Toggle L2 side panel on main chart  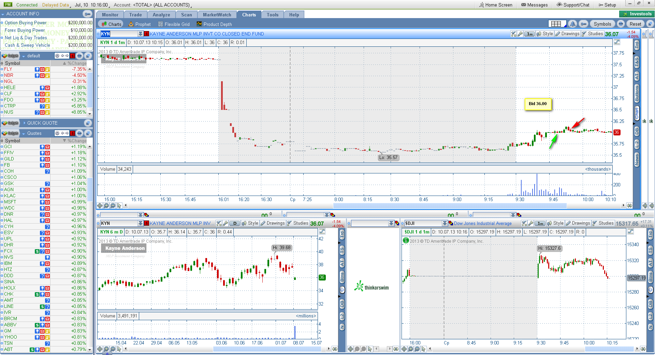pyautogui.click(x=637, y=144)
